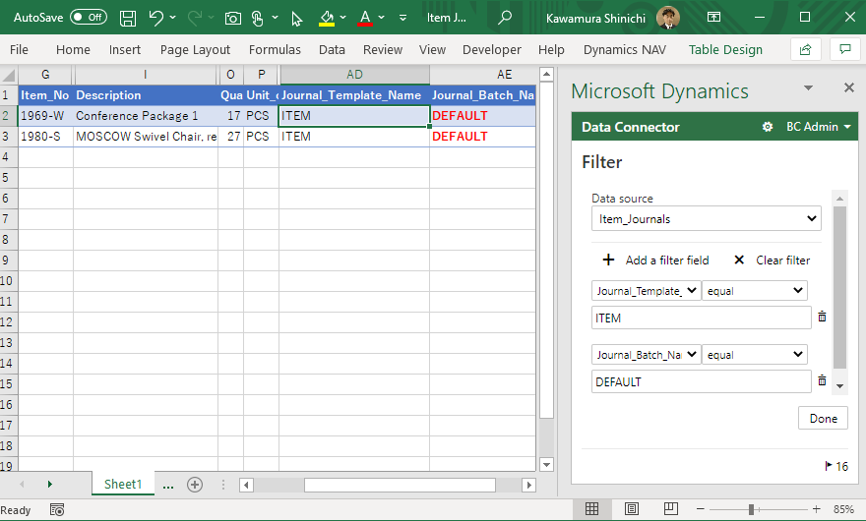Delete the ITEM filter with trash icon

(822, 317)
